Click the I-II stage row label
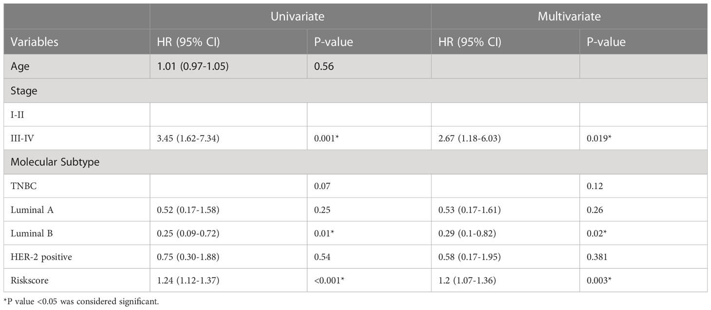The image size is (711, 310). click(x=19, y=115)
